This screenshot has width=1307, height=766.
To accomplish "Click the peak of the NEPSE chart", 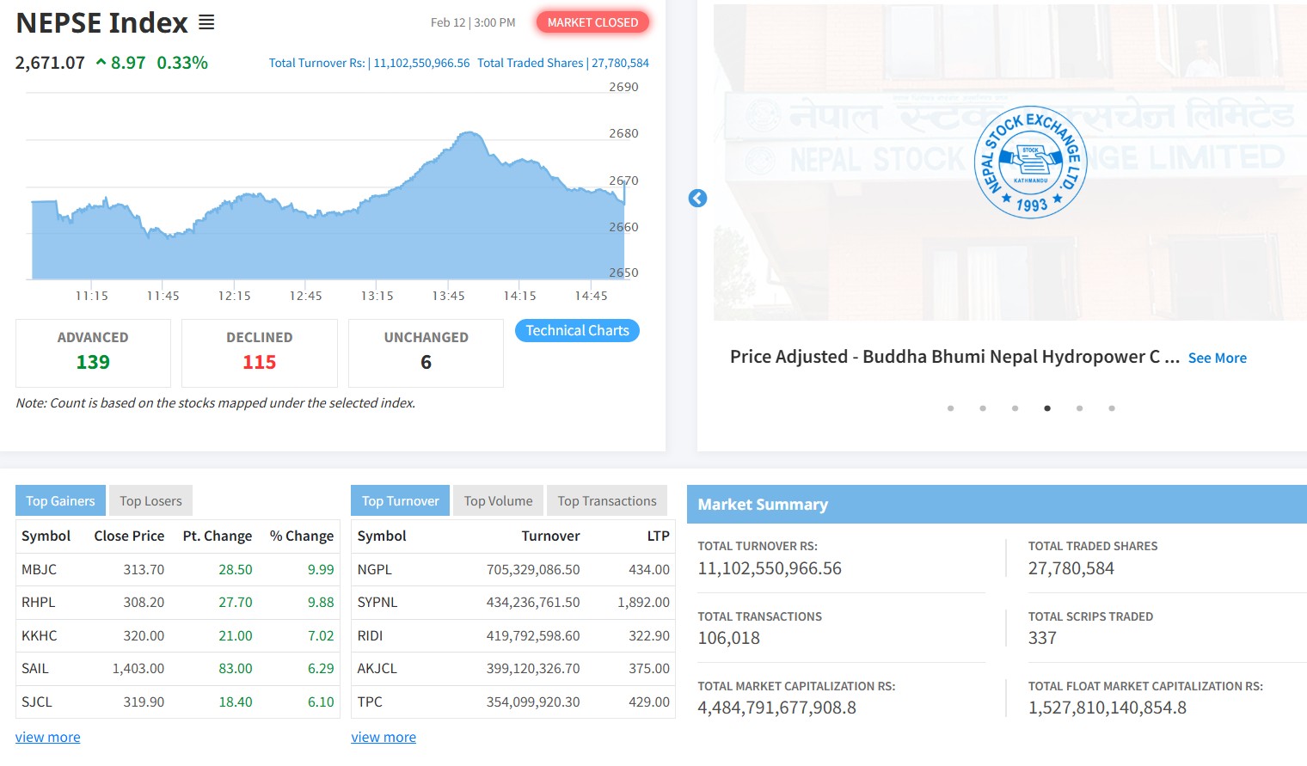I will click(469, 133).
